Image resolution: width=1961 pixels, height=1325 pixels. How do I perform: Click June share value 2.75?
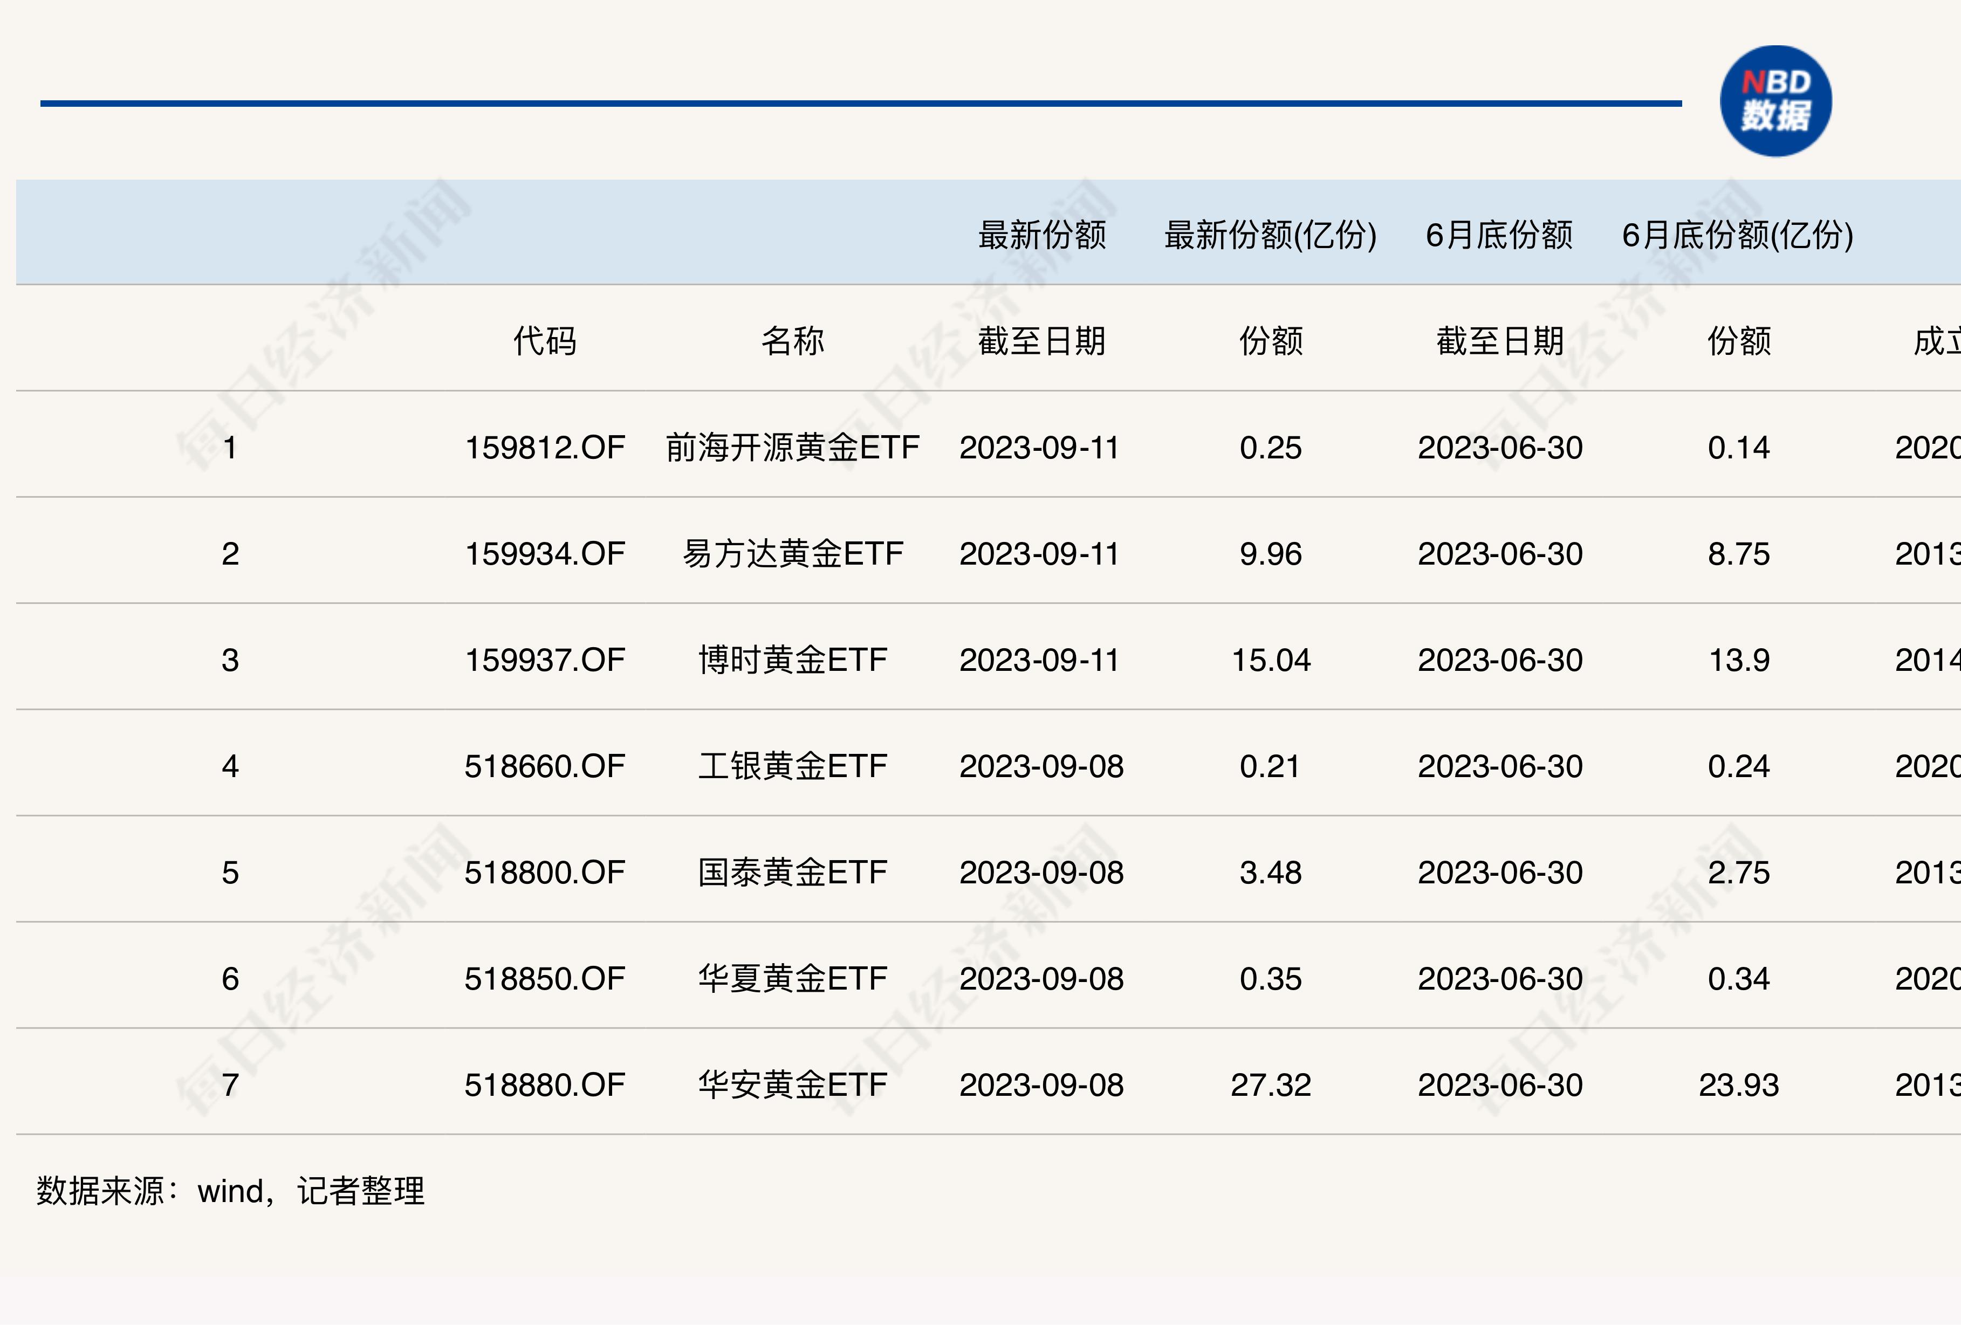(x=1738, y=873)
